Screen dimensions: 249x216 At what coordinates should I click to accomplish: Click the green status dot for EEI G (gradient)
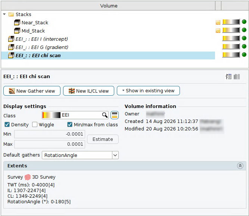244,46
